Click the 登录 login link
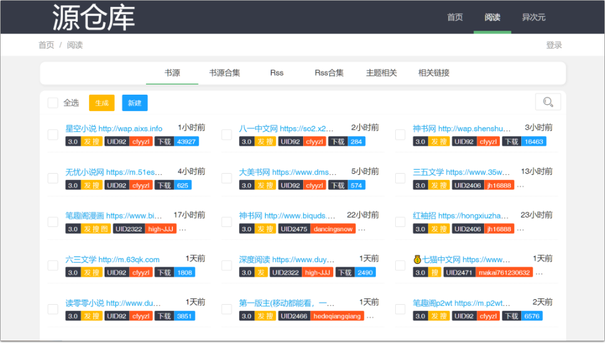The image size is (605, 343). pos(554,45)
